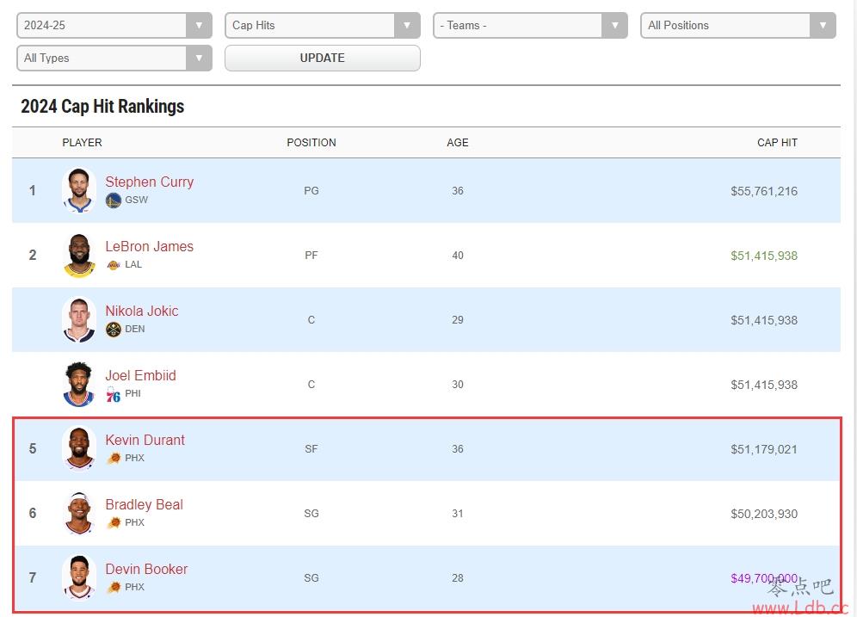Image resolution: width=857 pixels, height=617 pixels.
Task: Click the PG position in Curry's row
Action: (x=311, y=191)
